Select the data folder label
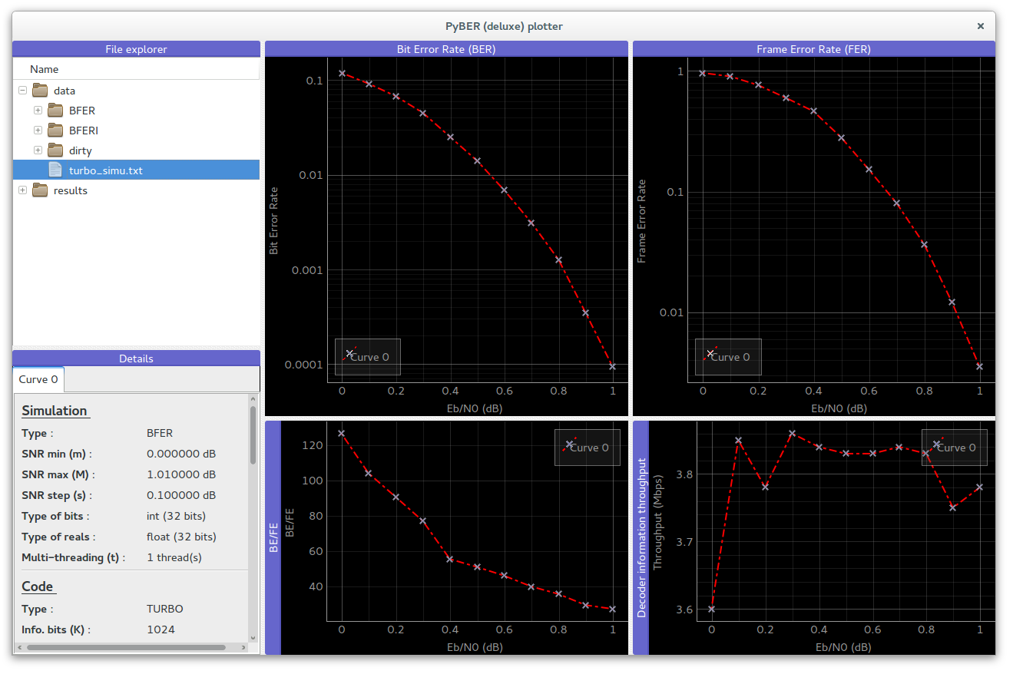This screenshot has height=674, width=1013. [65, 91]
